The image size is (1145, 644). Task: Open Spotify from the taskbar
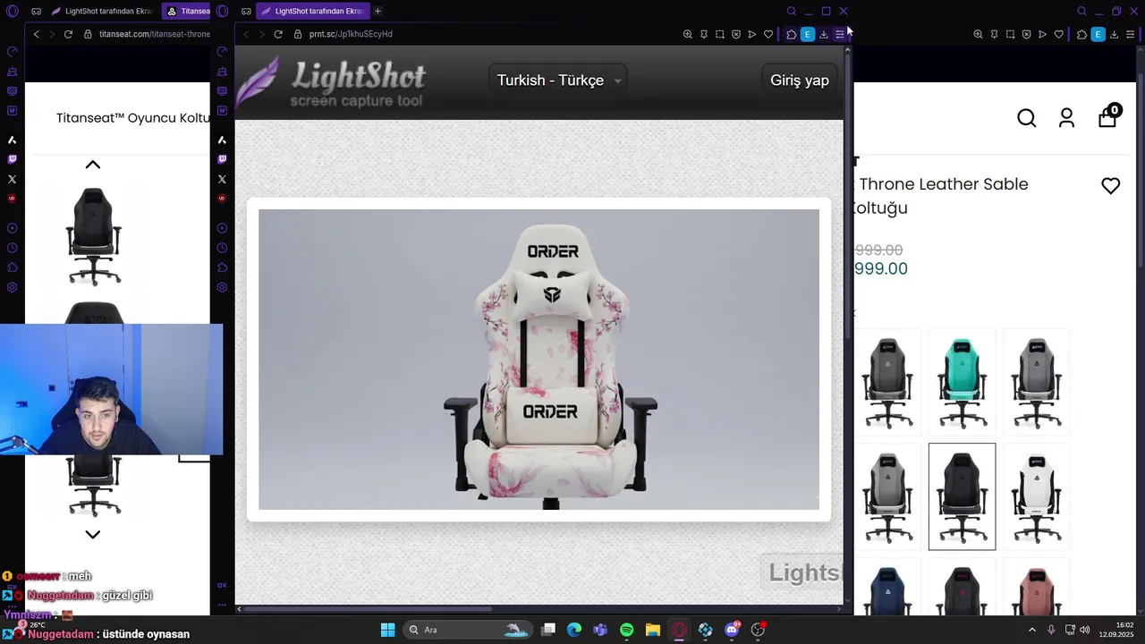[626, 630]
